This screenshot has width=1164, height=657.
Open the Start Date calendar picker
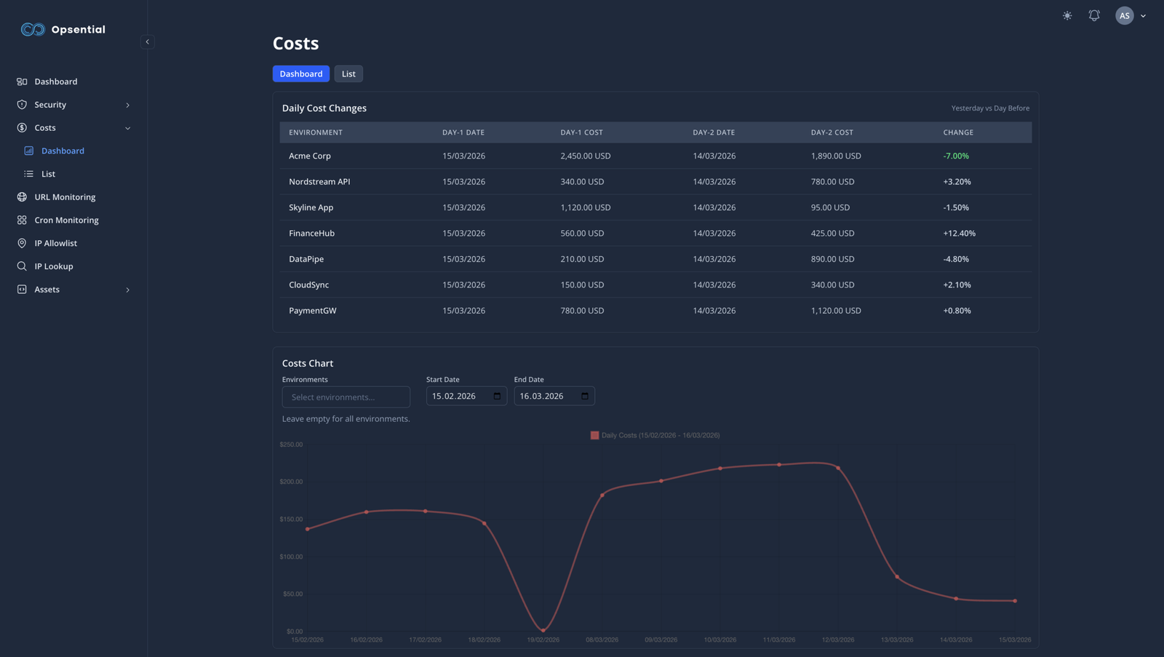(x=497, y=397)
